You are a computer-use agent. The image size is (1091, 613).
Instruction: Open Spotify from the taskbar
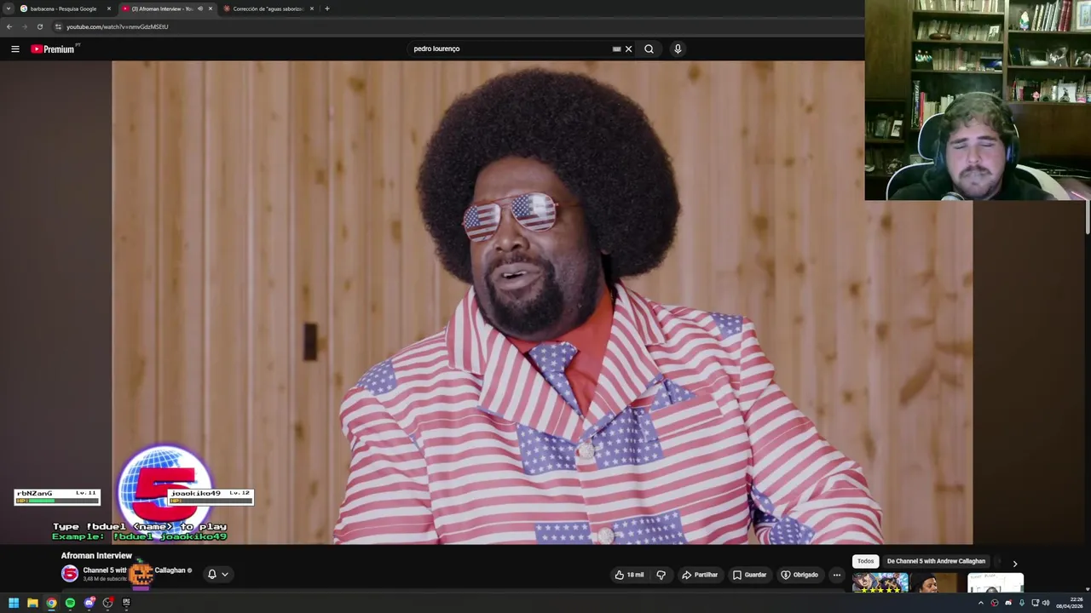[70, 603]
